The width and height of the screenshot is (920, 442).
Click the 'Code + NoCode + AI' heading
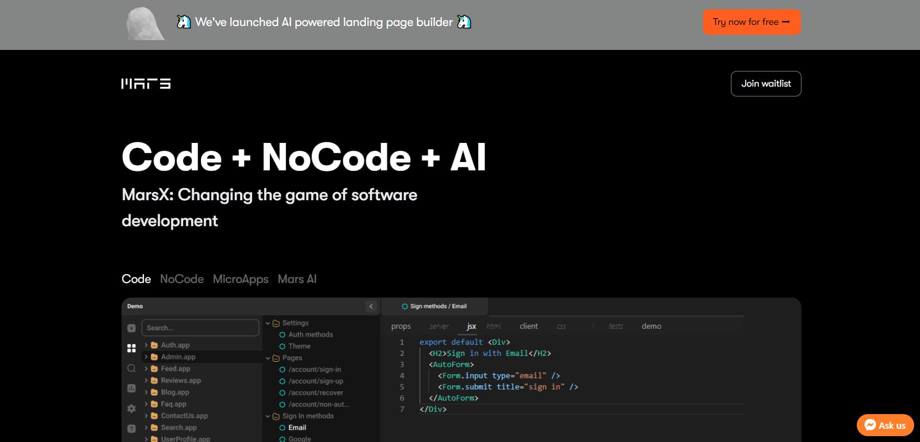coord(304,157)
